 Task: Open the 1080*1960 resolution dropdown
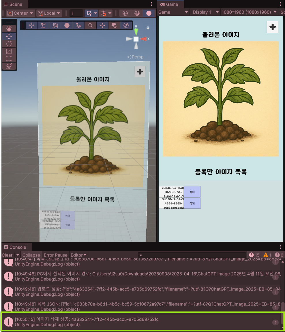coord(249,12)
